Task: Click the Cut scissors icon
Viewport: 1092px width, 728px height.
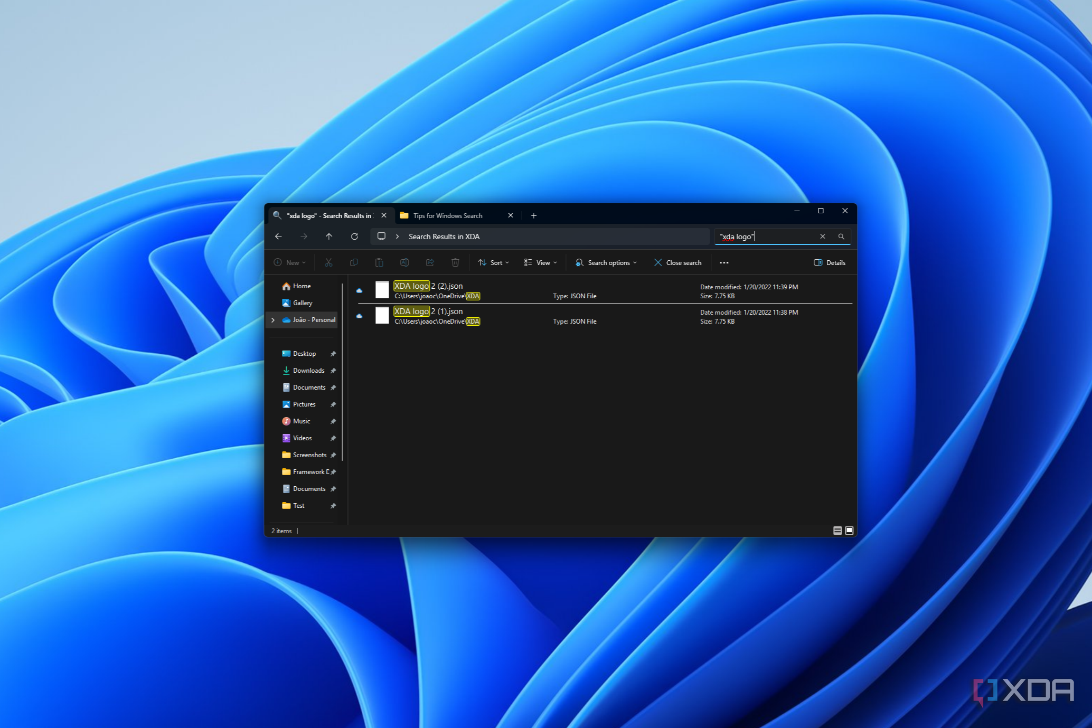Action: (x=328, y=262)
